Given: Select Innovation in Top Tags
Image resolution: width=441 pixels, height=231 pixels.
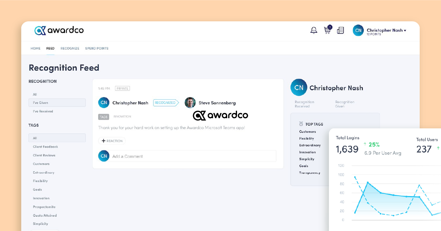Looking at the screenshot, I should pos(308,152).
